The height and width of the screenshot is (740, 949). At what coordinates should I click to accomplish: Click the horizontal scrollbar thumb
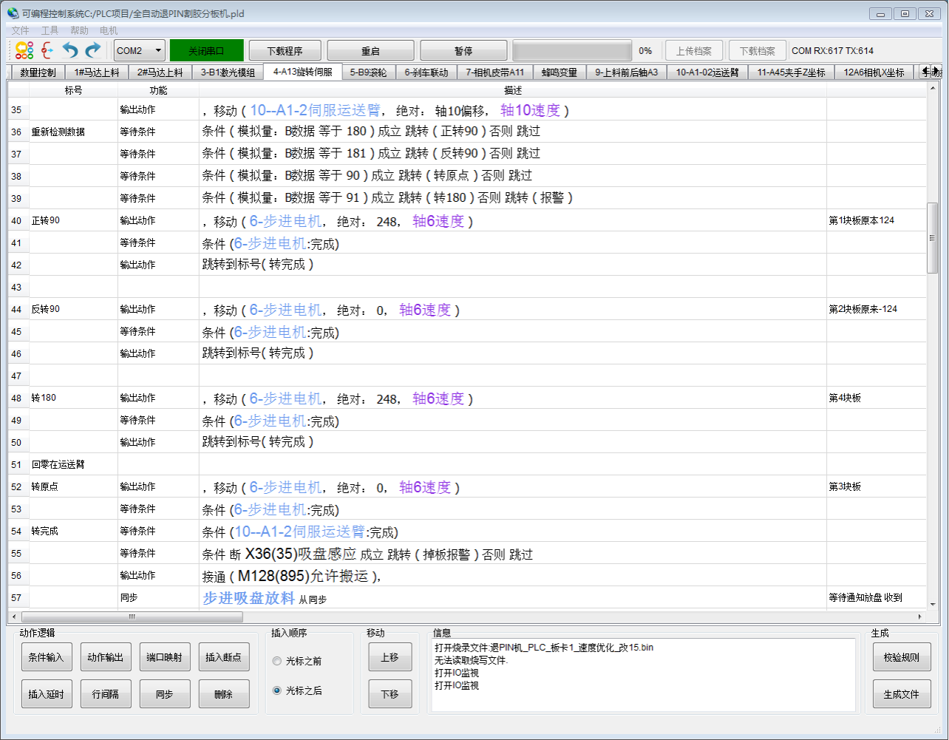[x=132, y=617]
